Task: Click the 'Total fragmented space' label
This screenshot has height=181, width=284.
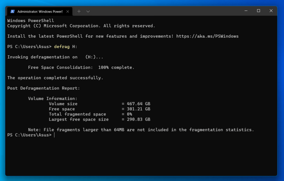Action: click(77, 114)
